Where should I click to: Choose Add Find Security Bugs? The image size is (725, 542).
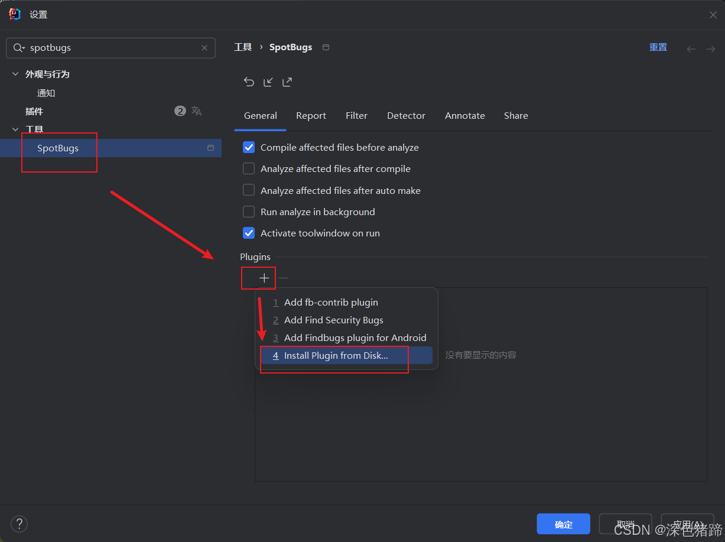[346, 320]
